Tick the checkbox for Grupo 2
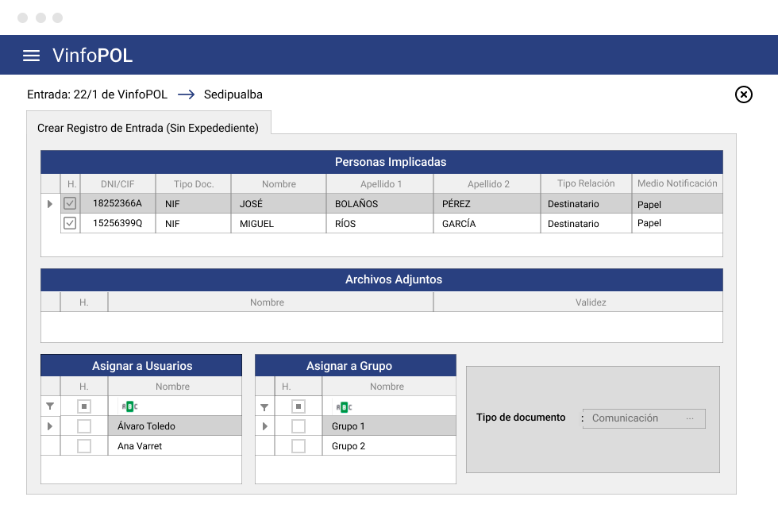The width and height of the screenshot is (778, 516). (x=298, y=446)
